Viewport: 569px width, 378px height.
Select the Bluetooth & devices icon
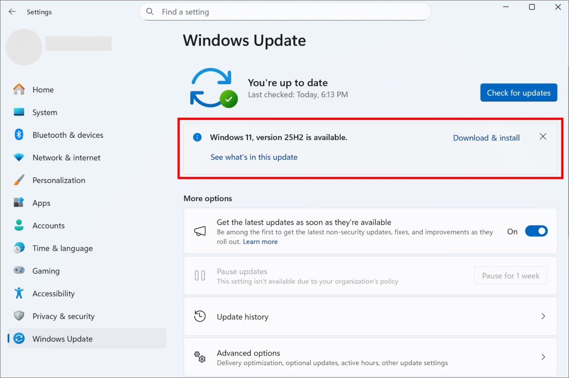19,135
